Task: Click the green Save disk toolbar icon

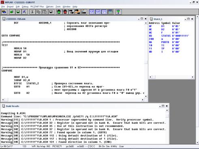Action: coord(18,12)
